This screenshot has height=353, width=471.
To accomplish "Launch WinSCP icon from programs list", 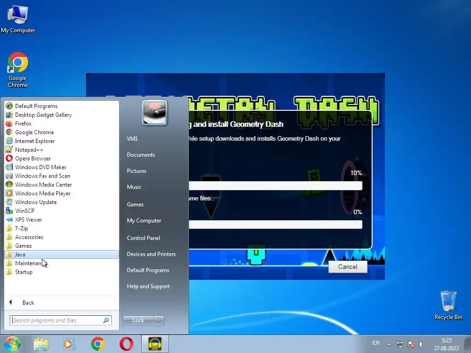I will click(9, 211).
